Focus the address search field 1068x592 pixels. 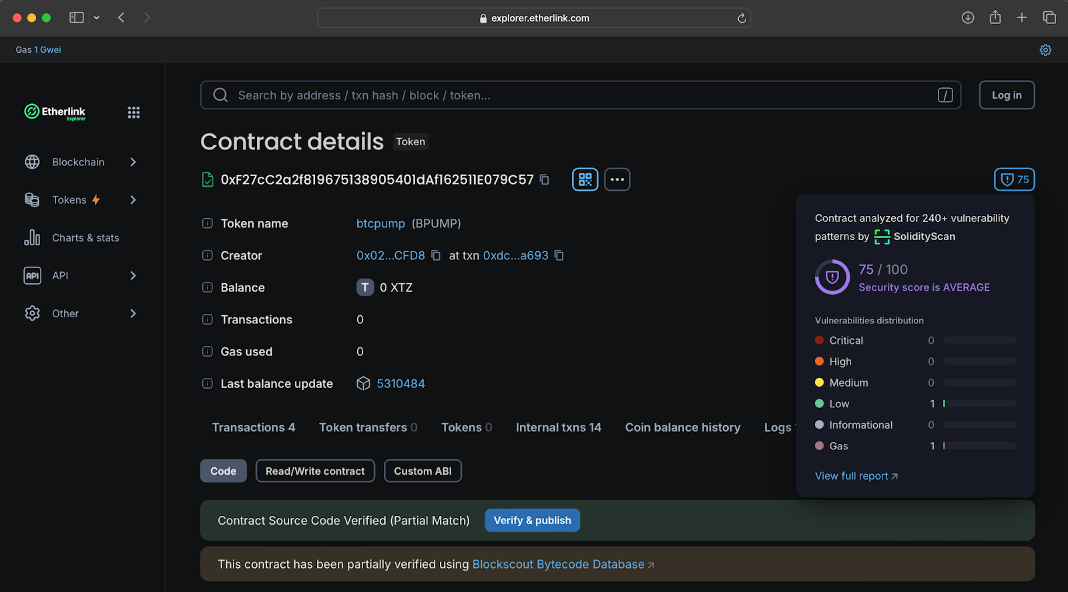tap(581, 95)
